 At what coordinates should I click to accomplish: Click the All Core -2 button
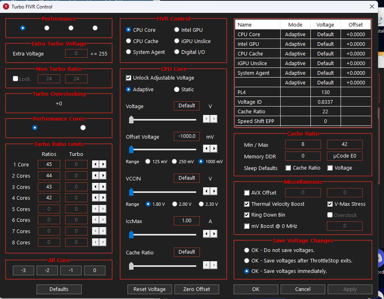point(47,270)
